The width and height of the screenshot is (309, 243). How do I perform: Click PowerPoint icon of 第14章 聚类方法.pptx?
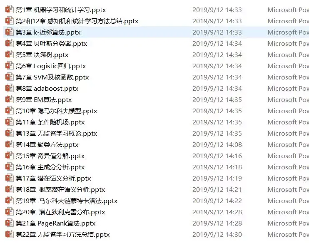(9, 144)
